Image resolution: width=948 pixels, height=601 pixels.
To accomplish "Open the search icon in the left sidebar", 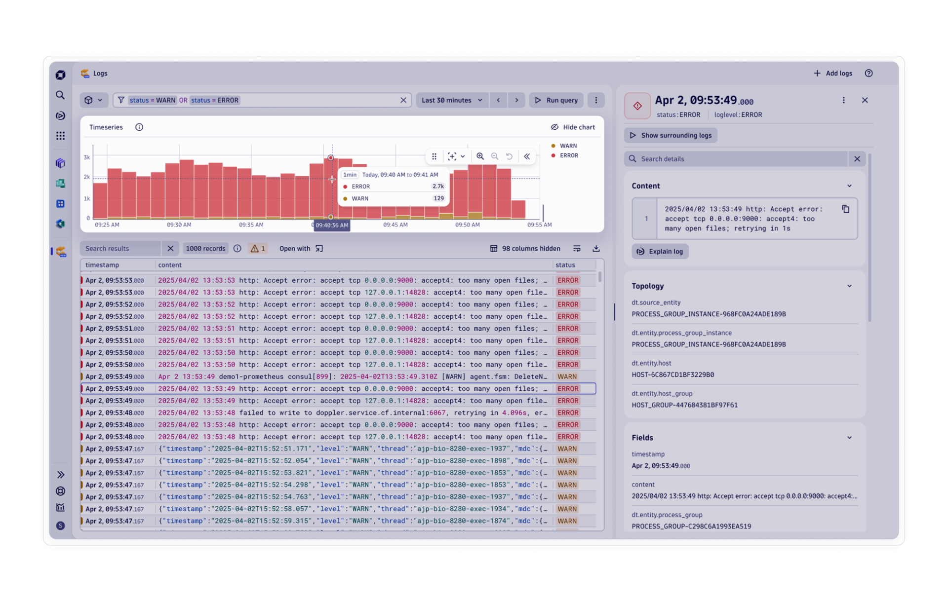I will pos(60,95).
